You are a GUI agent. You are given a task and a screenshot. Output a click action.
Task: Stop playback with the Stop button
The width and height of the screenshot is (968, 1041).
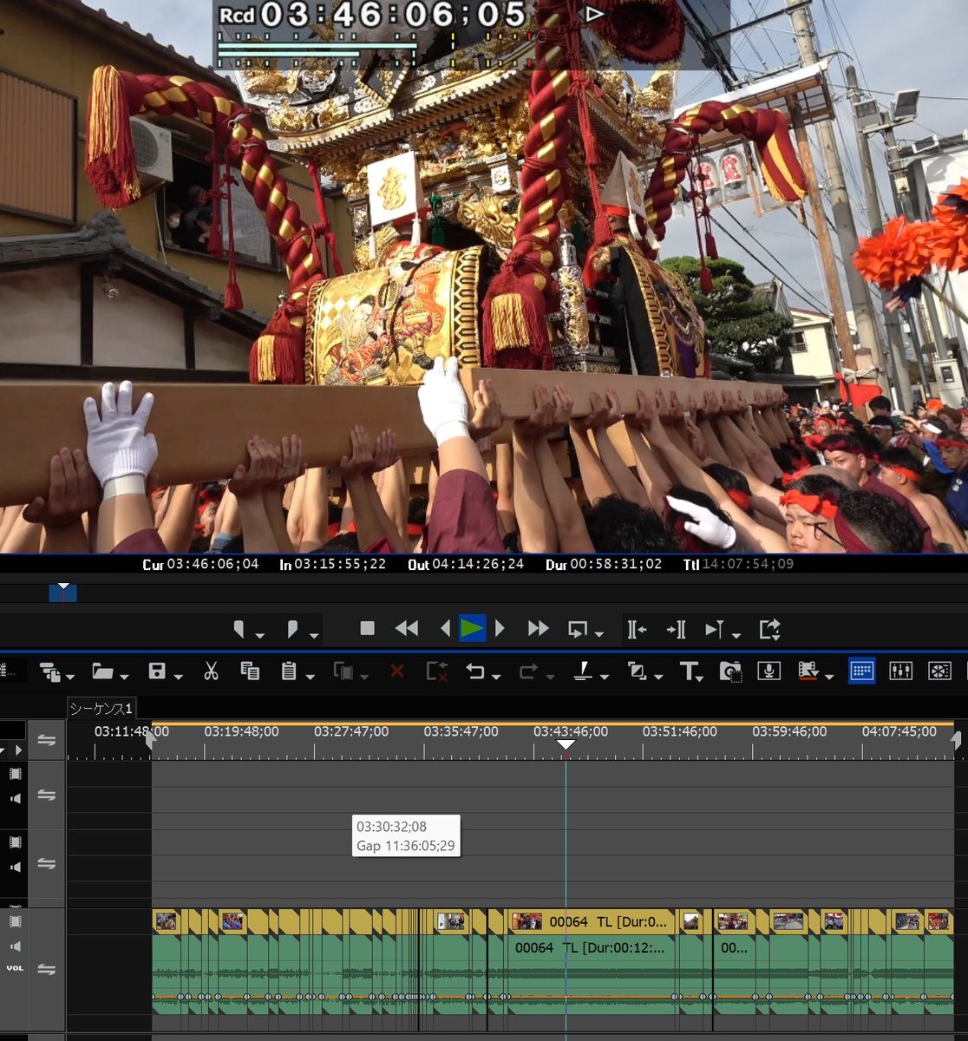click(x=367, y=629)
